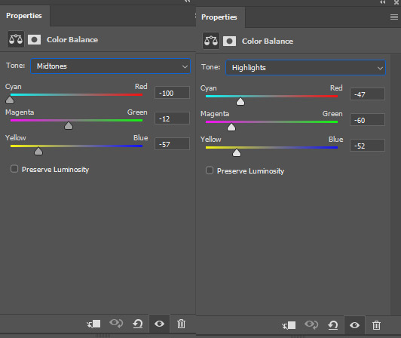Viewport: 401px width, 338px height.
Task: Click the Color Balance scales icon in Midtones panel
Action: coord(16,39)
